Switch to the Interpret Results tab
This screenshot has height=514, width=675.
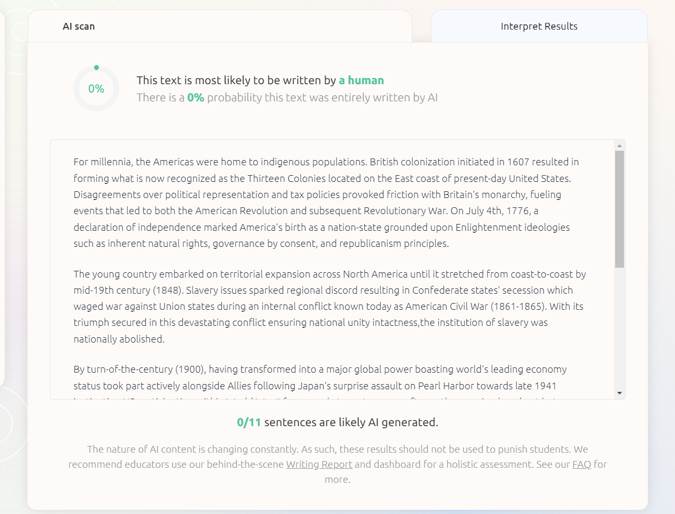pos(539,26)
